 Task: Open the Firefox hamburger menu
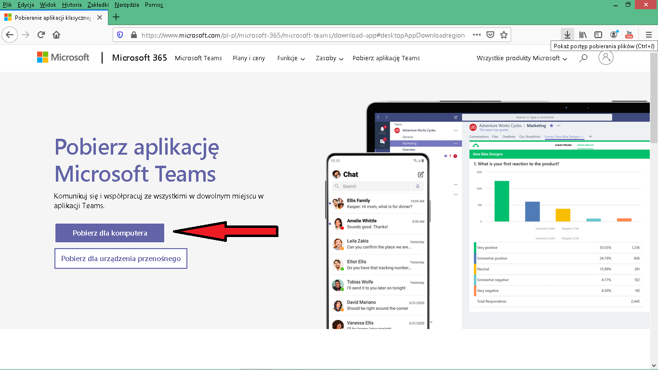tap(649, 35)
